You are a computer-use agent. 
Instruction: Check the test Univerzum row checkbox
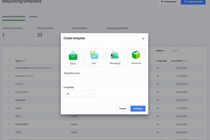[x=9, y=68]
